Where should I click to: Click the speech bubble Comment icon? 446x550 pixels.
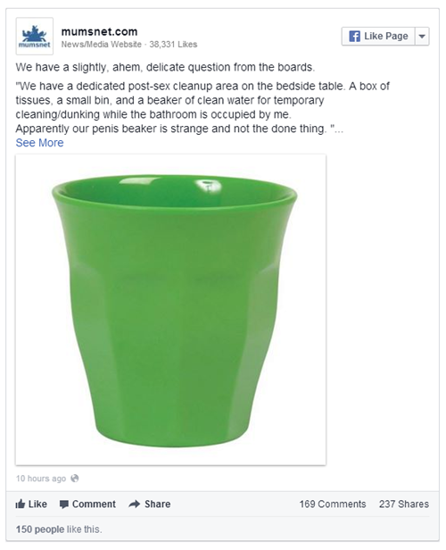(63, 504)
